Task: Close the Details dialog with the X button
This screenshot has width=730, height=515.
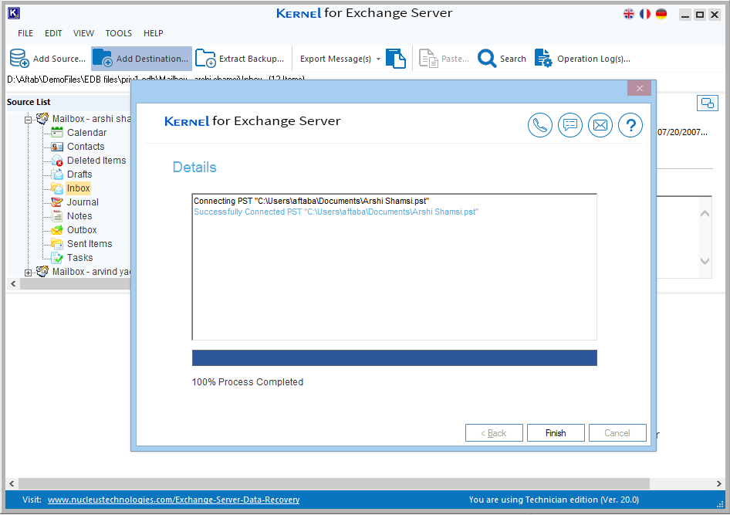Action: (639, 88)
